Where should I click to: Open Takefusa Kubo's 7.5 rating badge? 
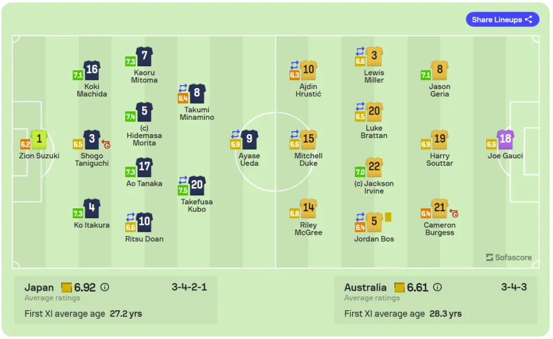pyautogui.click(x=183, y=191)
